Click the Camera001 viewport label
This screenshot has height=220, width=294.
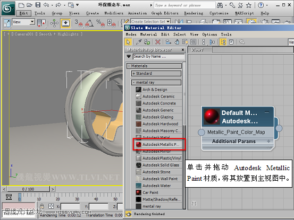[x=24, y=34]
